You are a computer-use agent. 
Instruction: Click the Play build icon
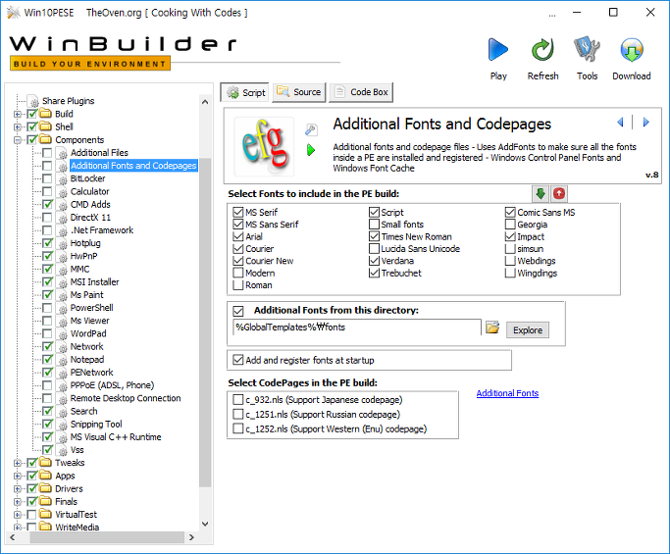tap(497, 50)
